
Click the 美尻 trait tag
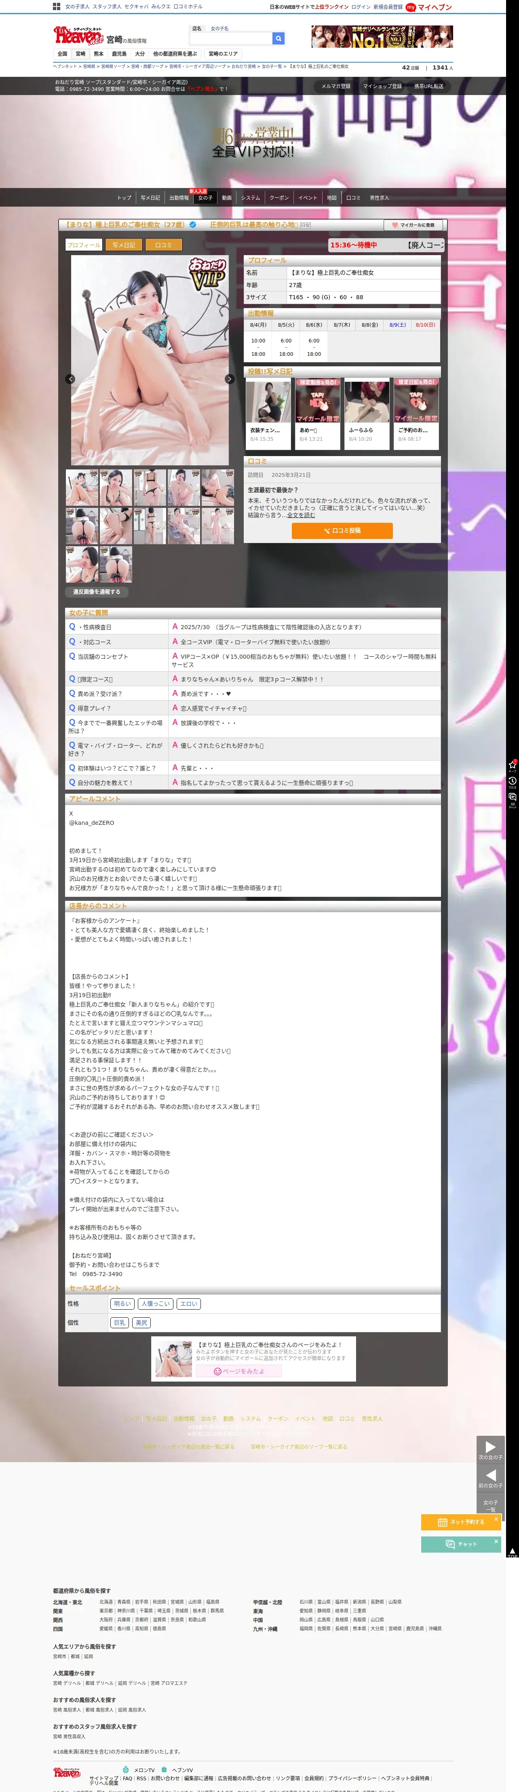click(141, 1323)
